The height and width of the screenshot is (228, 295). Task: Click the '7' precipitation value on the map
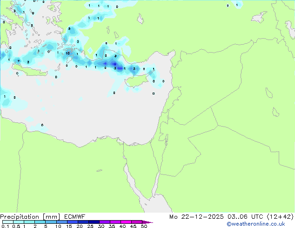click(x=19, y=61)
